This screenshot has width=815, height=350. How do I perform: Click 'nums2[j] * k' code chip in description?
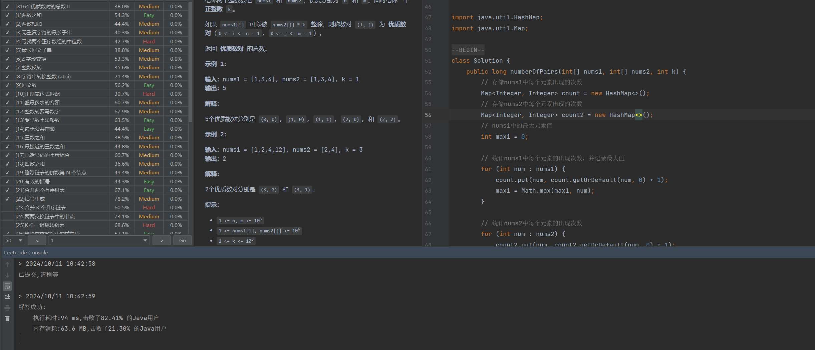click(289, 25)
